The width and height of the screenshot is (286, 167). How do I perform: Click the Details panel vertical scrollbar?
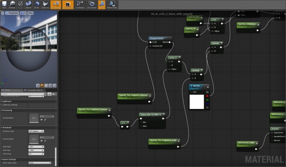pos(56,156)
